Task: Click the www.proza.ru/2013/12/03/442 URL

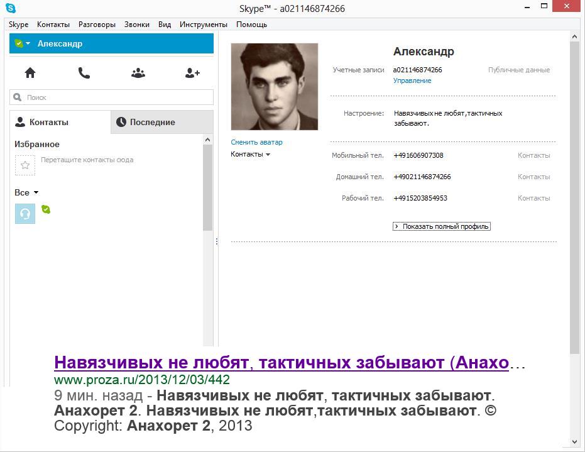Action: click(x=142, y=380)
